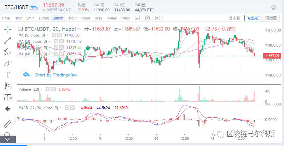Select the crosshair cursor tool
Viewport: 284px width, 146px height.
[x=7, y=29]
